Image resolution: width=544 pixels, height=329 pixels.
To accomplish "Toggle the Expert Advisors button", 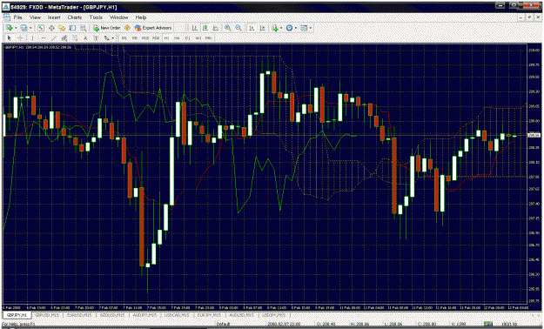I will point(153,28).
